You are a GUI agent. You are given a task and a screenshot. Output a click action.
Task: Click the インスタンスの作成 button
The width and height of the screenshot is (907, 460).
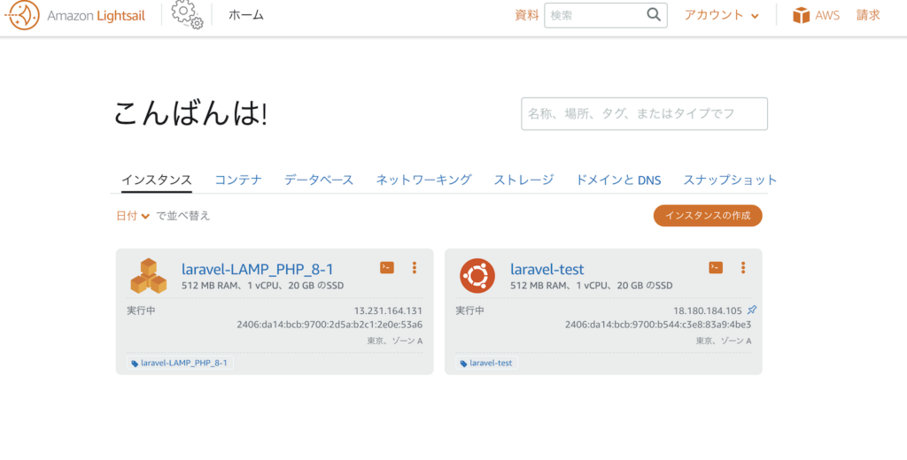tap(708, 216)
